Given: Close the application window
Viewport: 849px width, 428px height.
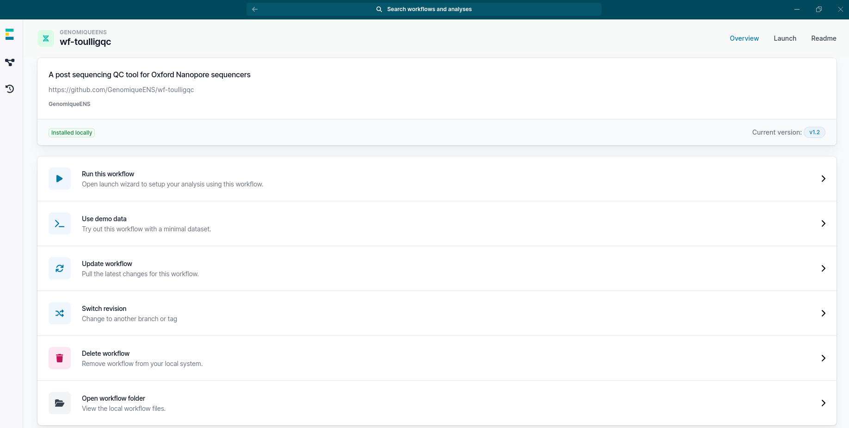Looking at the screenshot, I should (x=840, y=9).
